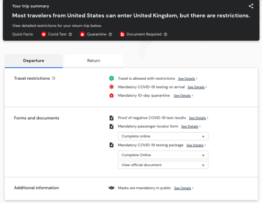Click the Document Required quick fact label
The height and width of the screenshot is (203, 262).
144,34
